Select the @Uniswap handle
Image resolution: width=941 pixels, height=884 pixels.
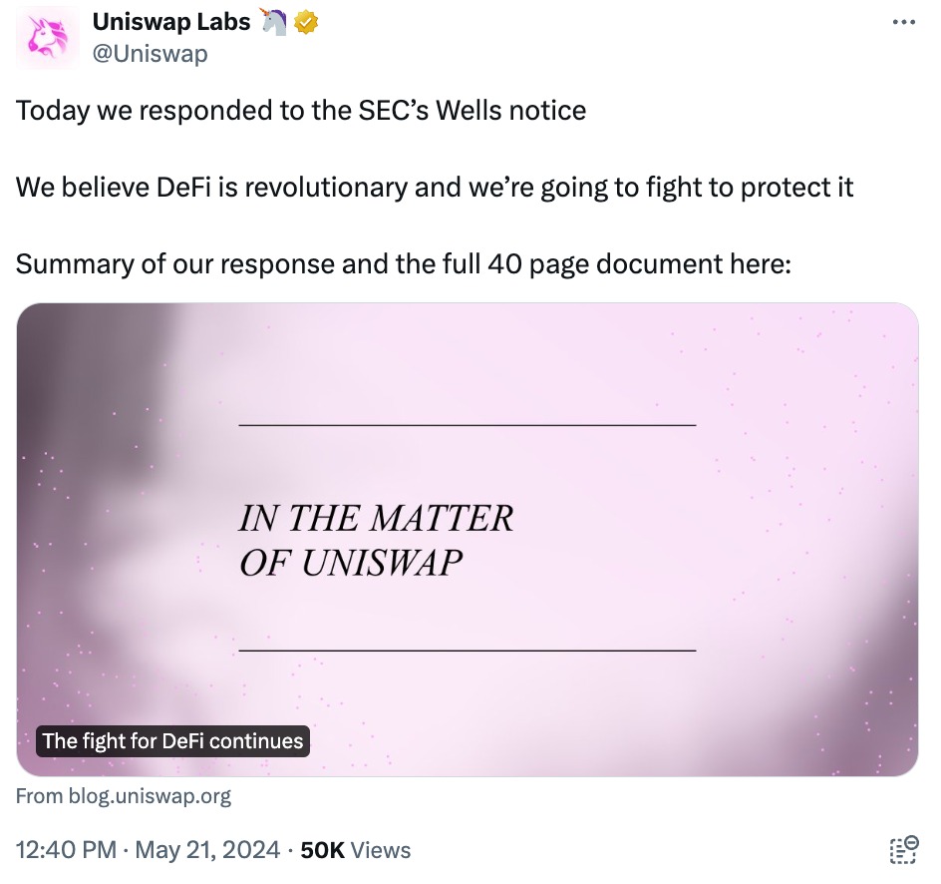150,54
